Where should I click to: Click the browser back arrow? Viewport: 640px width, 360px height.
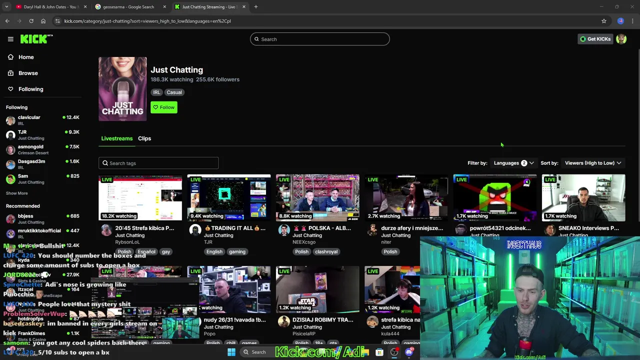[7, 21]
